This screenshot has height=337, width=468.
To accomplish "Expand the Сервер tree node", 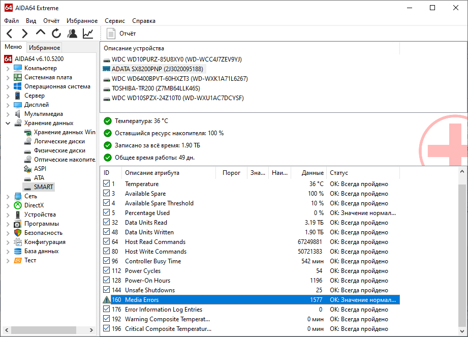I will pos(8,96).
